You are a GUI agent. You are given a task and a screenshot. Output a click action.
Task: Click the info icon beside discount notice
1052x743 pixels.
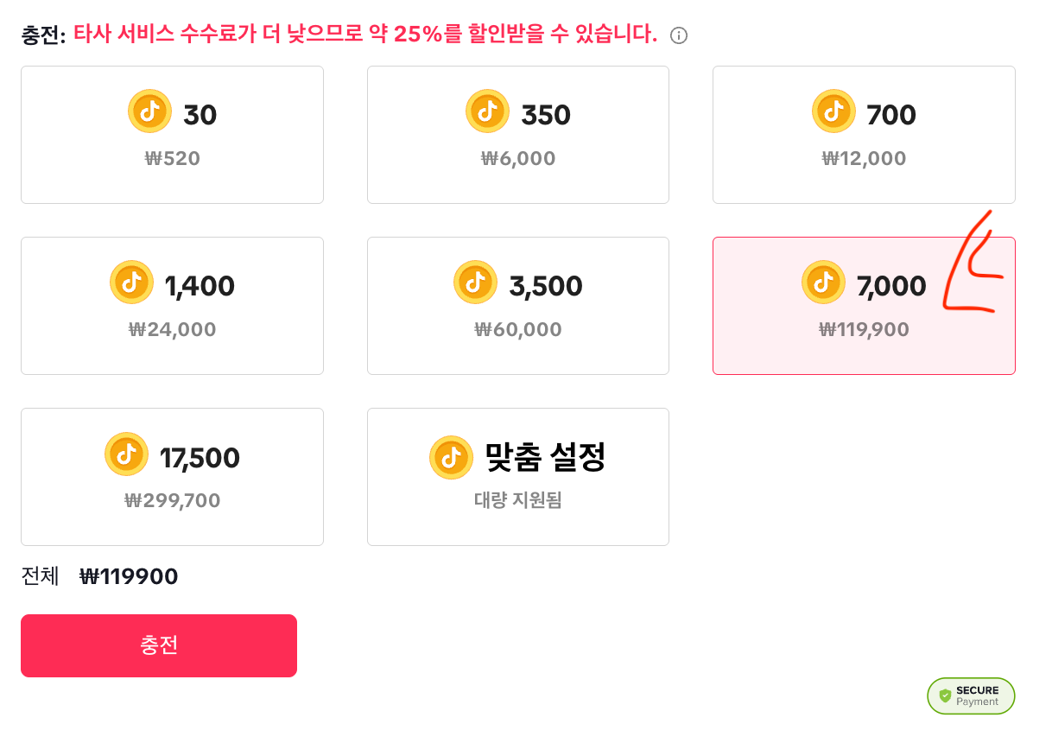point(679,35)
